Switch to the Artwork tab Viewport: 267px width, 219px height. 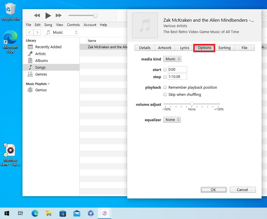tap(165, 48)
